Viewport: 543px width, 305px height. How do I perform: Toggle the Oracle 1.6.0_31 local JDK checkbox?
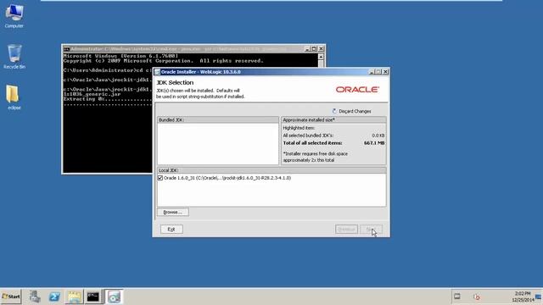point(160,178)
